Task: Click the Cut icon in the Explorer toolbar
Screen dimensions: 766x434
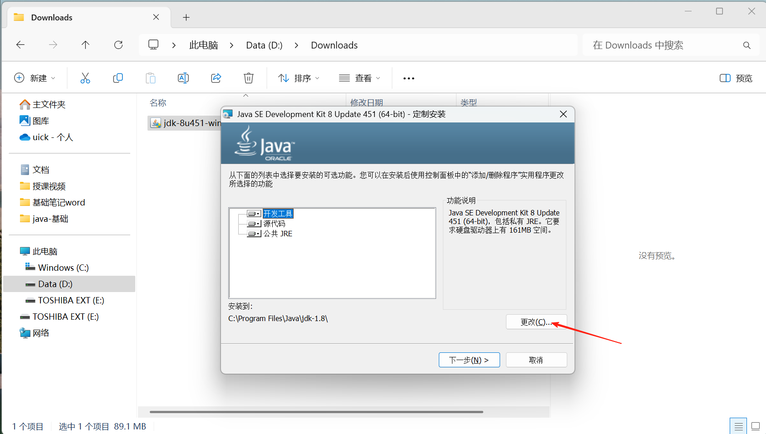Action: (85, 78)
